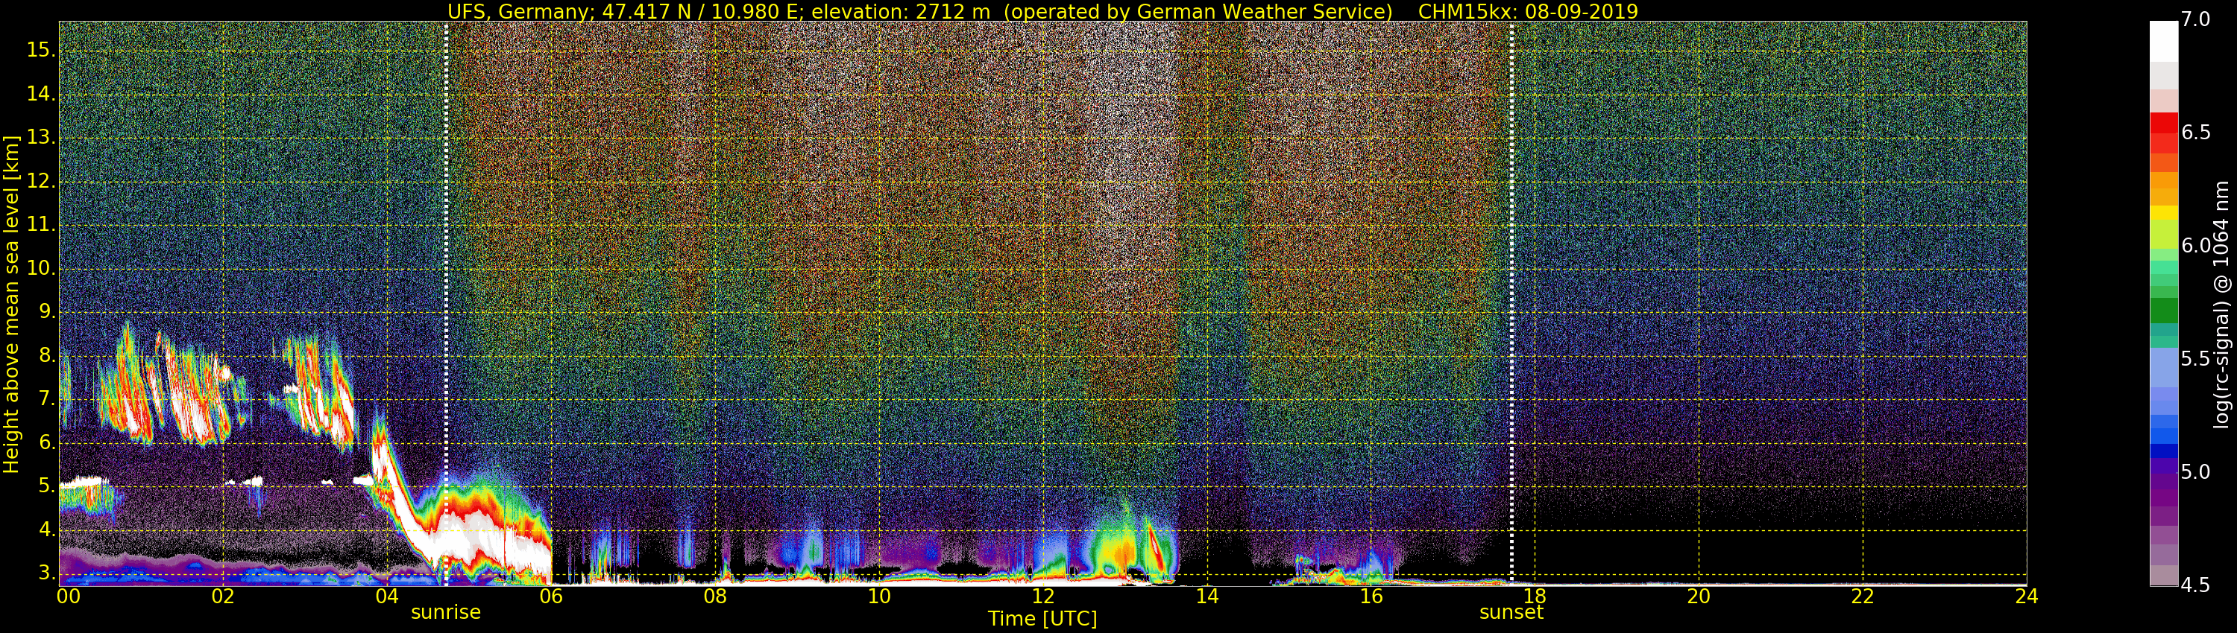This screenshot has width=2237, height=633.
Task: Click the 10 km height tick label
Action: point(41,268)
